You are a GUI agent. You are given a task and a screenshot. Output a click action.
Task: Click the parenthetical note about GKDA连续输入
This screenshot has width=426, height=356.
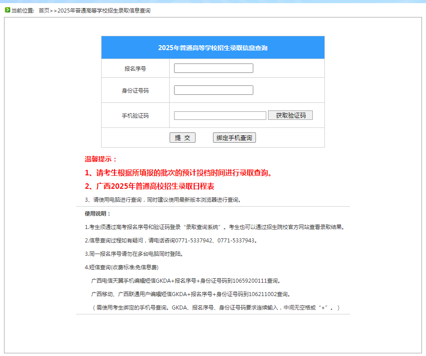216,308
